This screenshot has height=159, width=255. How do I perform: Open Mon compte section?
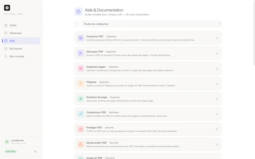pos(21,57)
